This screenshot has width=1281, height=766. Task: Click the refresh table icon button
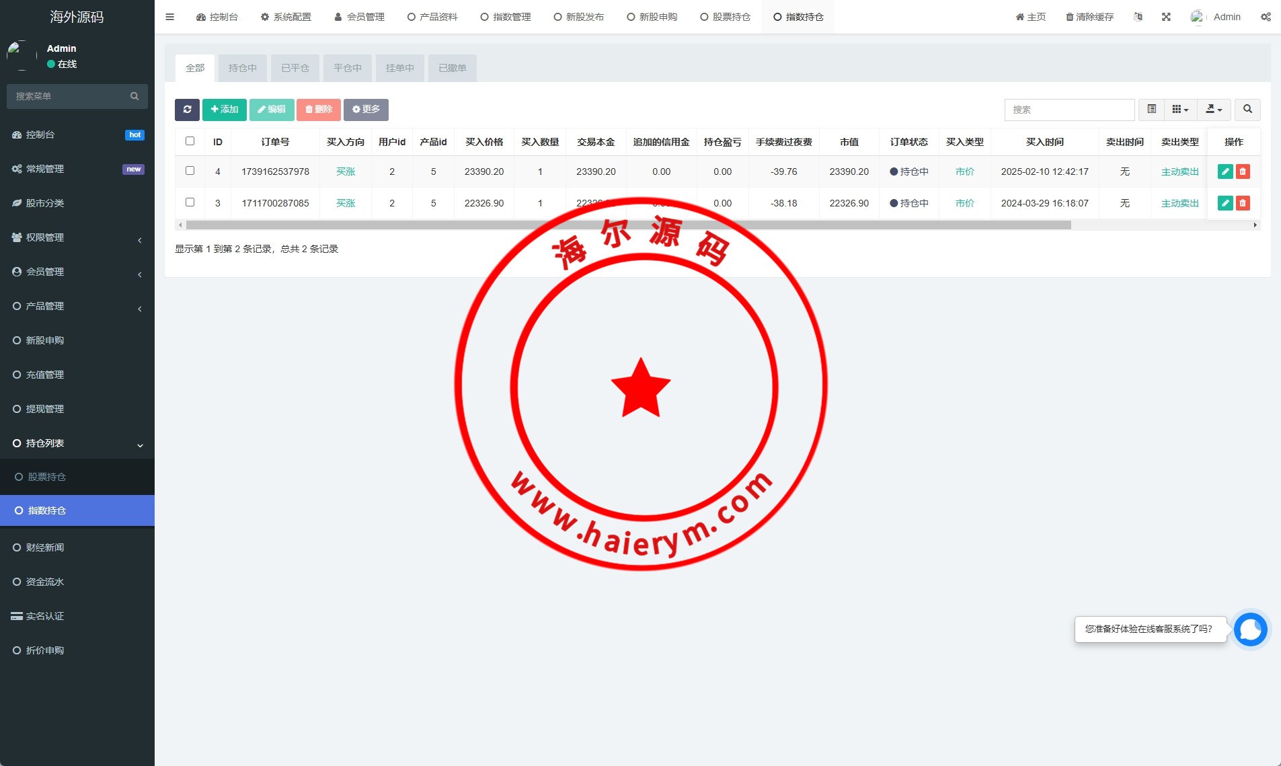coord(187,110)
